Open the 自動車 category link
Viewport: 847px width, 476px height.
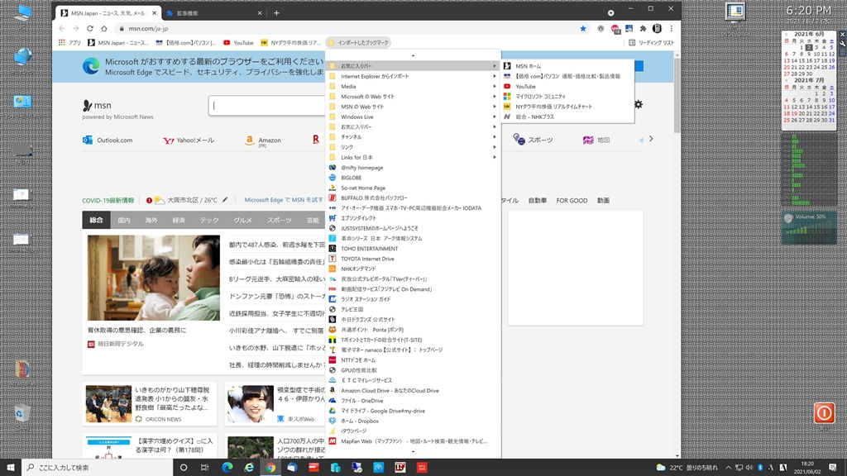pyautogui.click(x=538, y=200)
